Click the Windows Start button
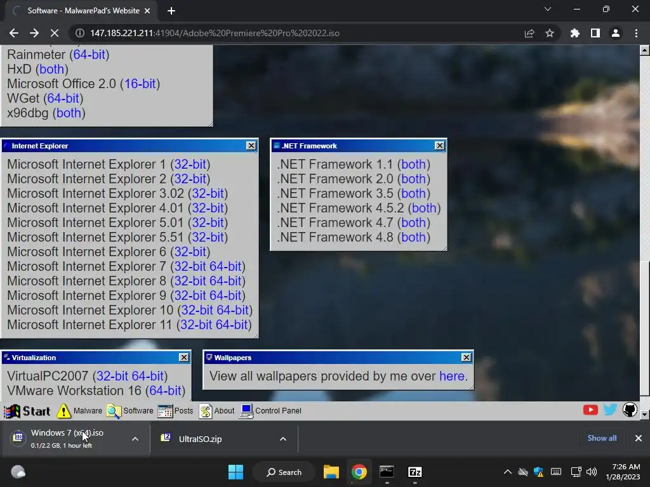The width and height of the screenshot is (650, 487). [x=236, y=472]
